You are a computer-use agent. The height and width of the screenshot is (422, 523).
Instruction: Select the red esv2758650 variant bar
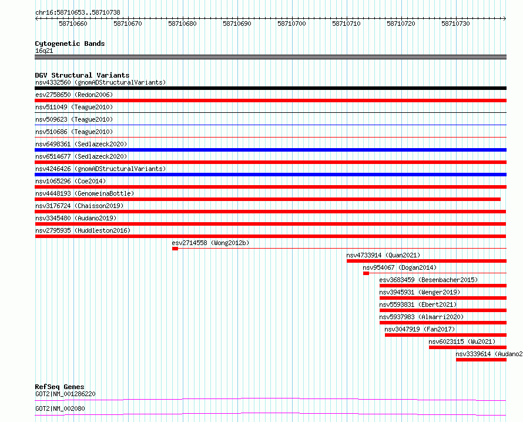pyautogui.click(x=270, y=101)
